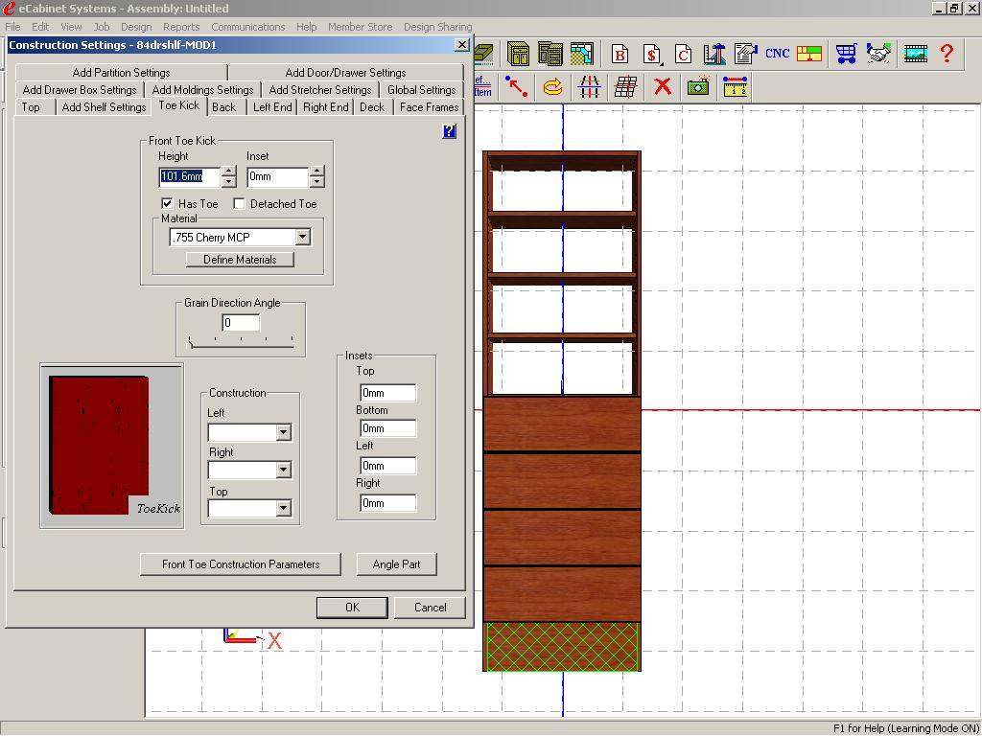Screen dimensions: 982x736
Task: Increase the toe kick Inset spinner
Action: coord(316,171)
